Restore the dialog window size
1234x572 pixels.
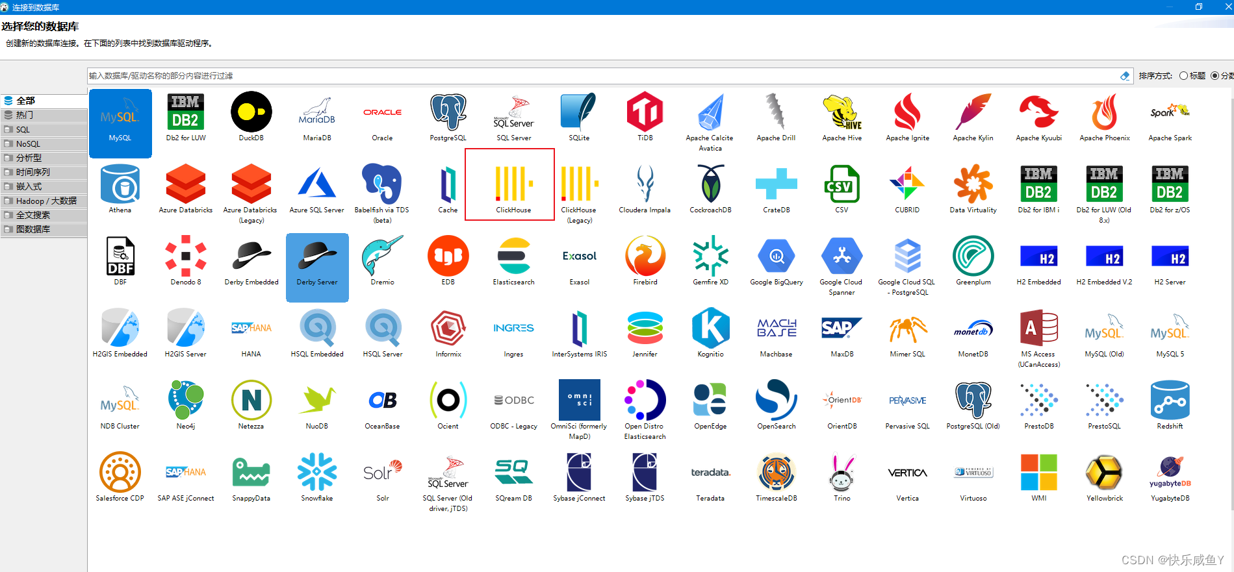1199,7
